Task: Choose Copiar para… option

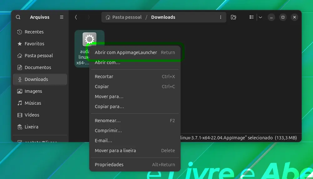Action: pos(135,107)
